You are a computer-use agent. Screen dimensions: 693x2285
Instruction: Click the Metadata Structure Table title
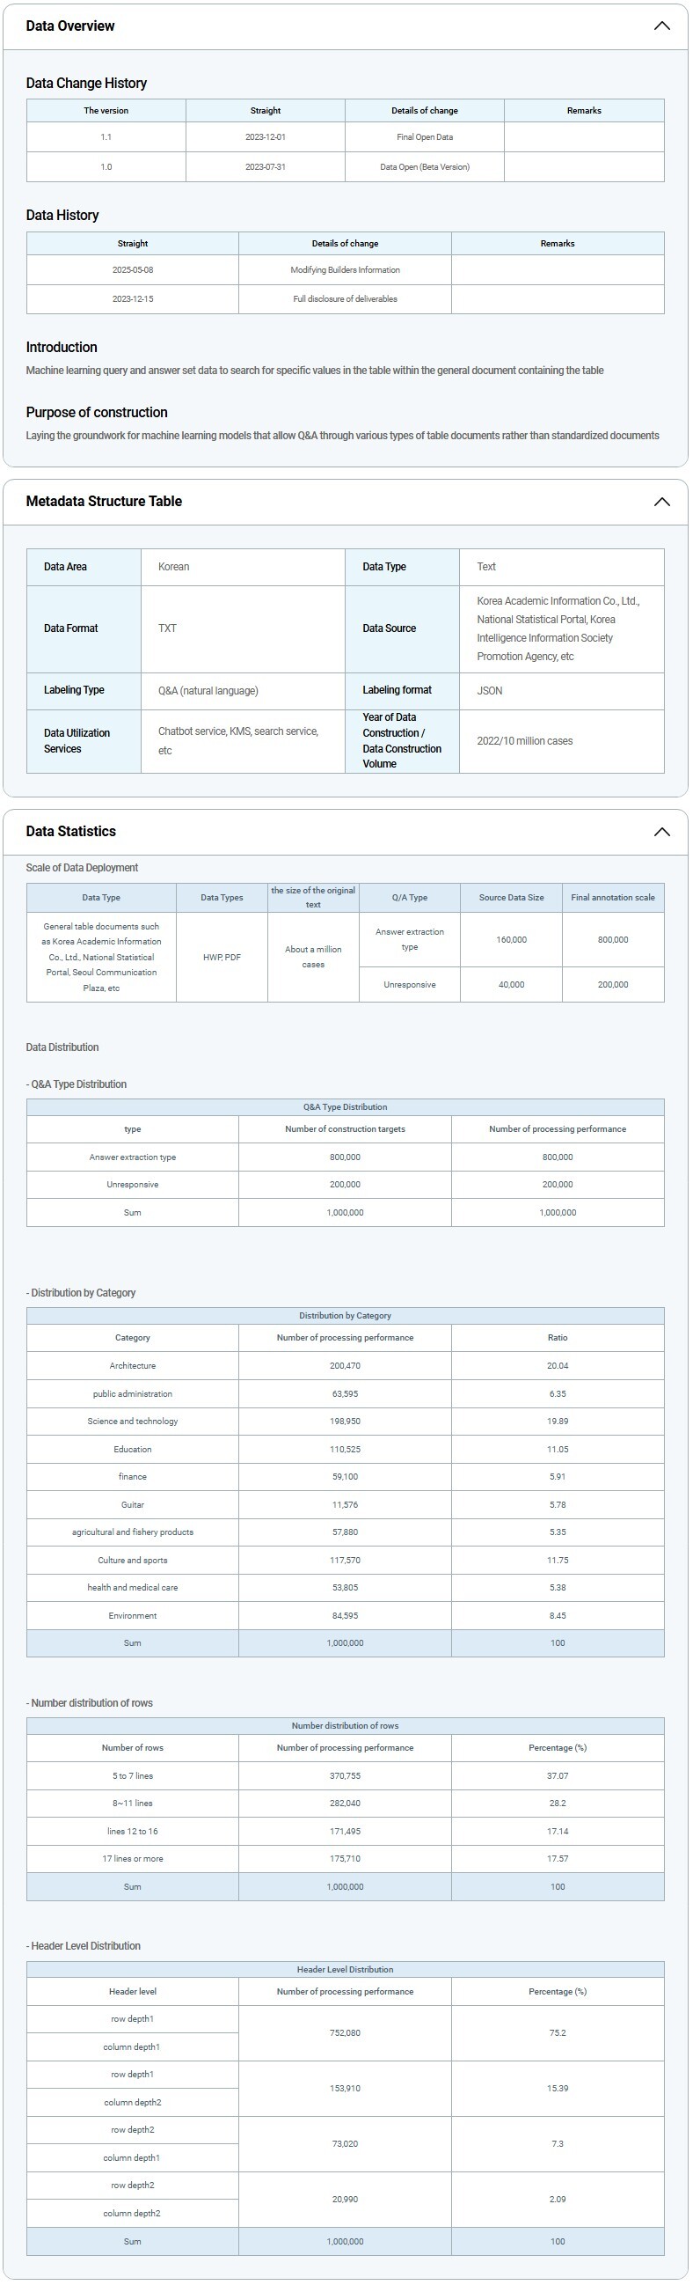coord(104,501)
